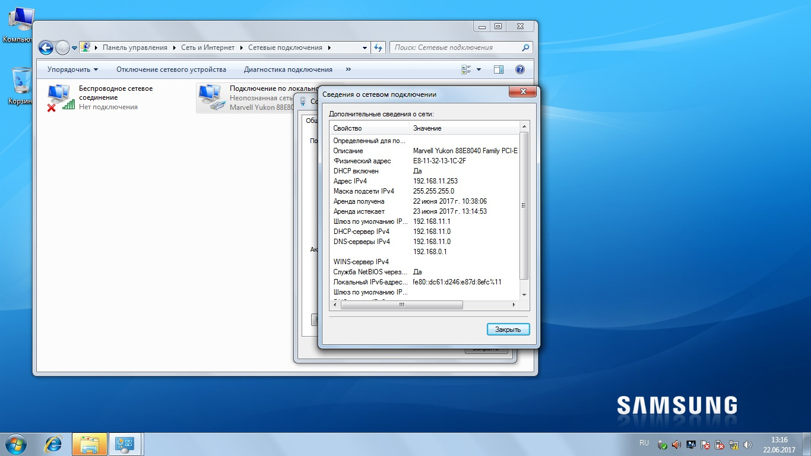Launch Internet Explorer from taskbar
Viewport: 811px width, 456px height.
[x=53, y=444]
